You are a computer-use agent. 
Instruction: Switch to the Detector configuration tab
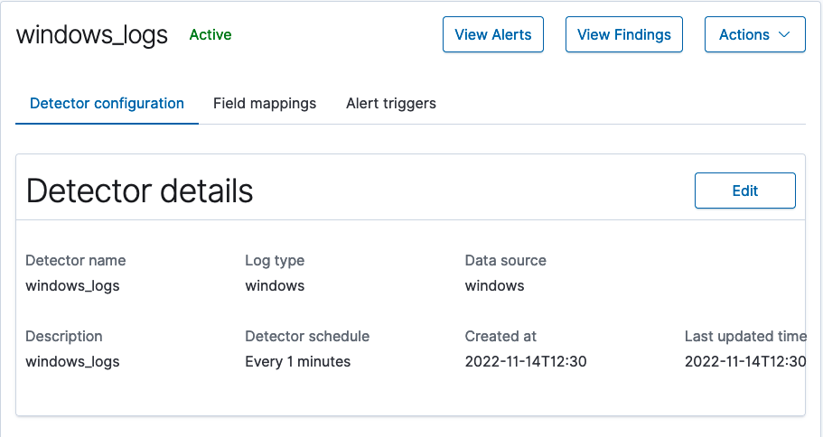click(x=107, y=103)
